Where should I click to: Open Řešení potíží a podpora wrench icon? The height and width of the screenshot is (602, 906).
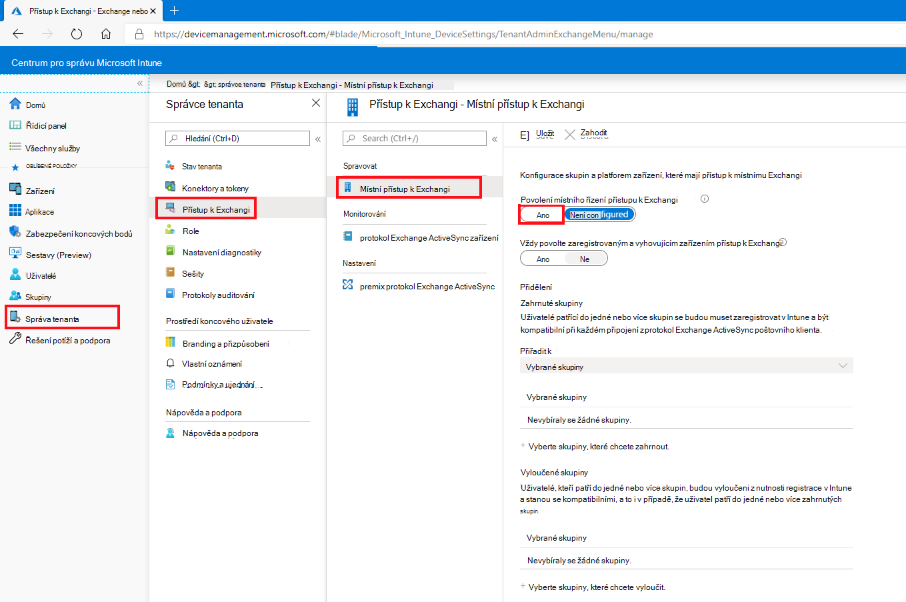tap(15, 339)
